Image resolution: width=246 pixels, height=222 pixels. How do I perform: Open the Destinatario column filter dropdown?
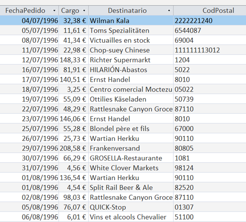pyautogui.click(x=169, y=10)
